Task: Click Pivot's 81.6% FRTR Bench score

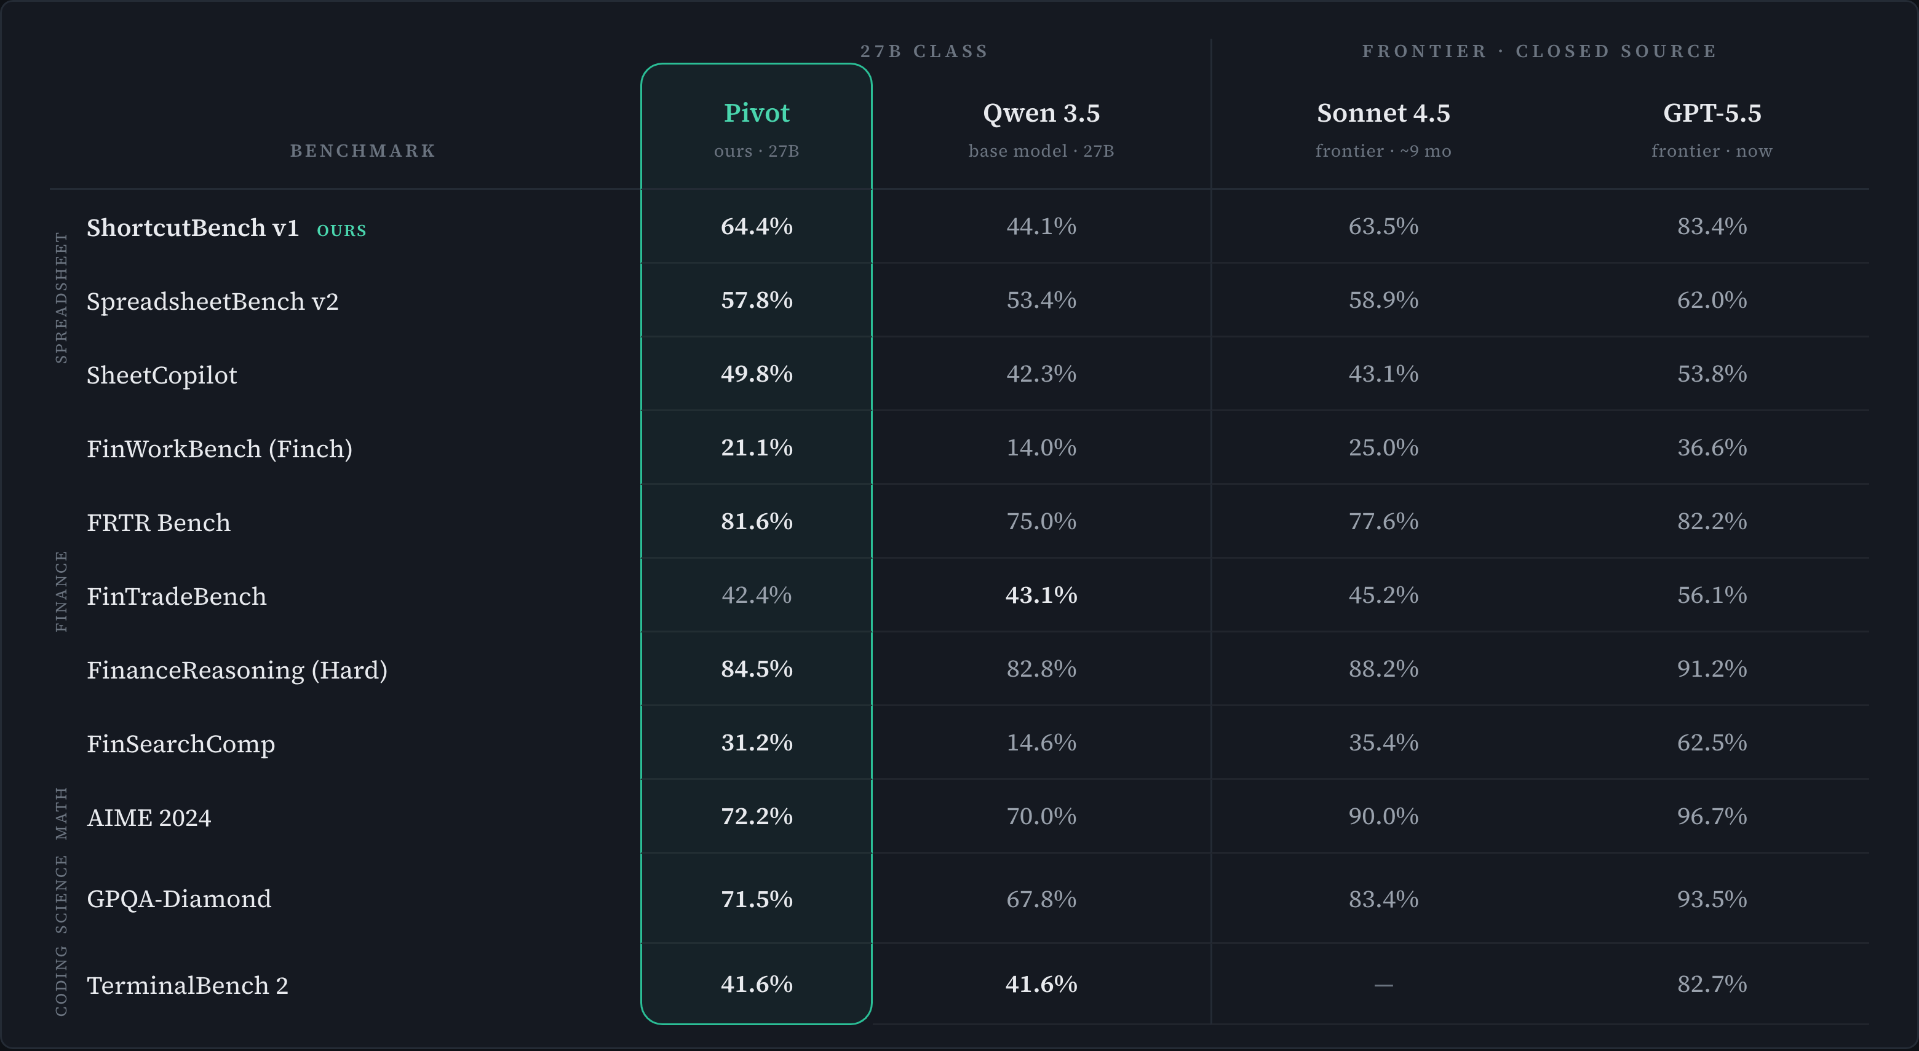Action: pos(756,521)
